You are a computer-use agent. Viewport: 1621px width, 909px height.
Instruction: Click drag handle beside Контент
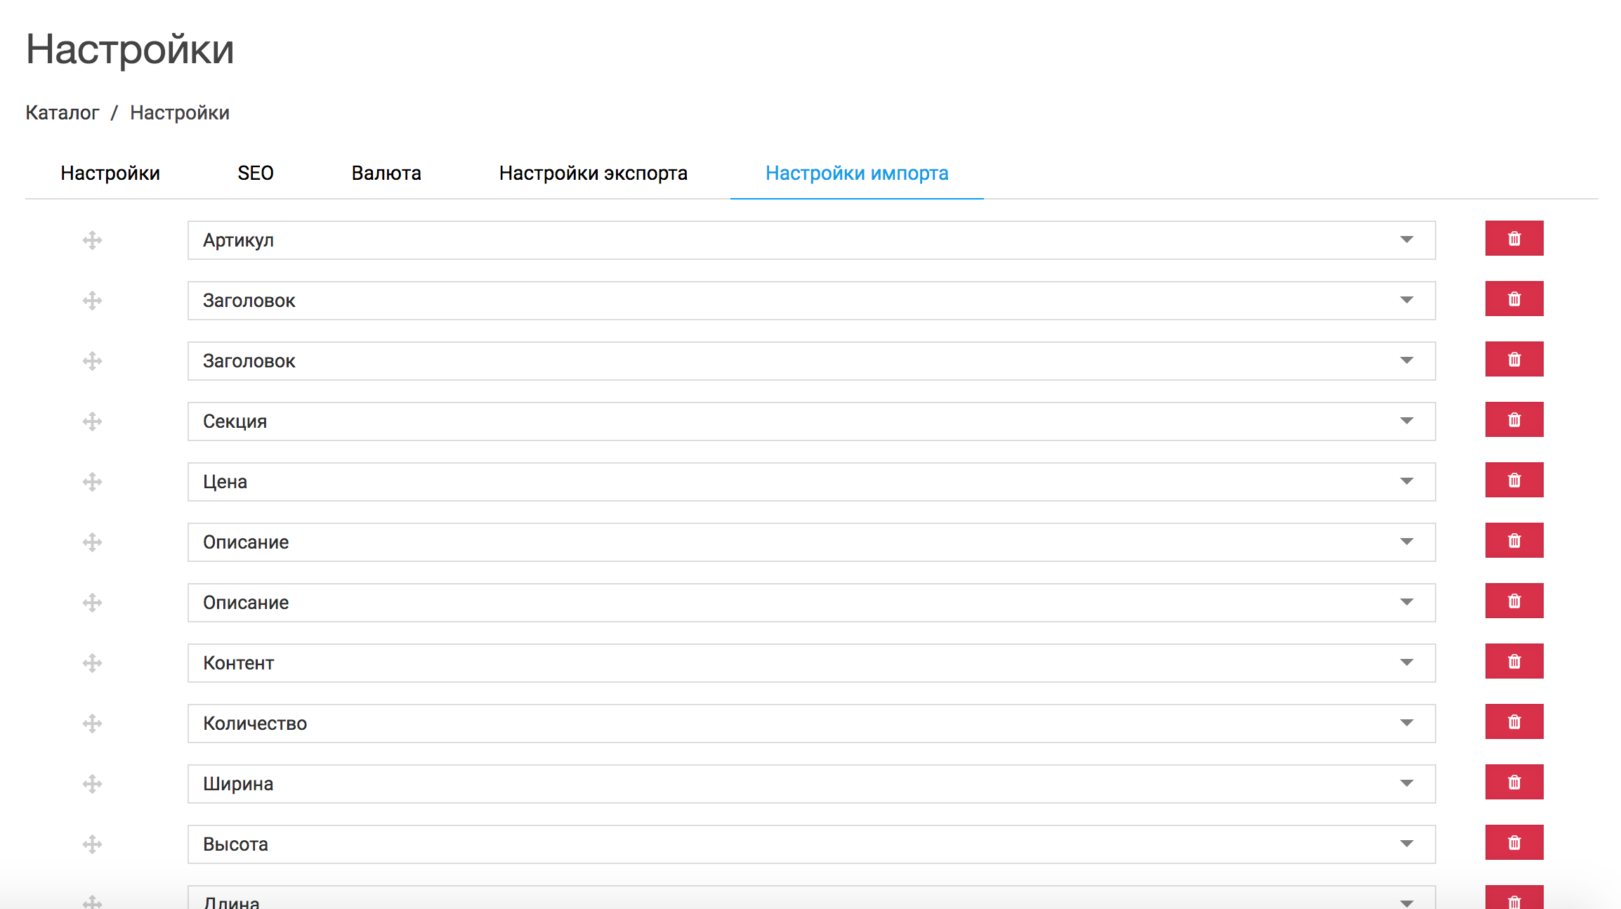tap(92, 663)
